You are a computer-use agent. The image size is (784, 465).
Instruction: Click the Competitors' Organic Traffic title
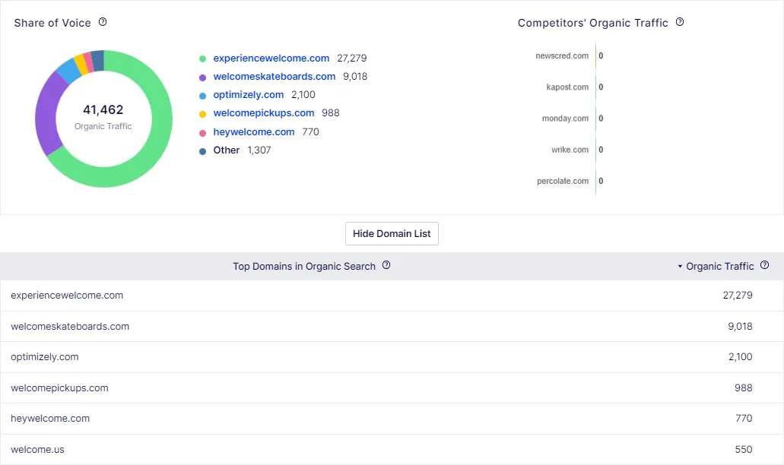[x=592, y=23]
